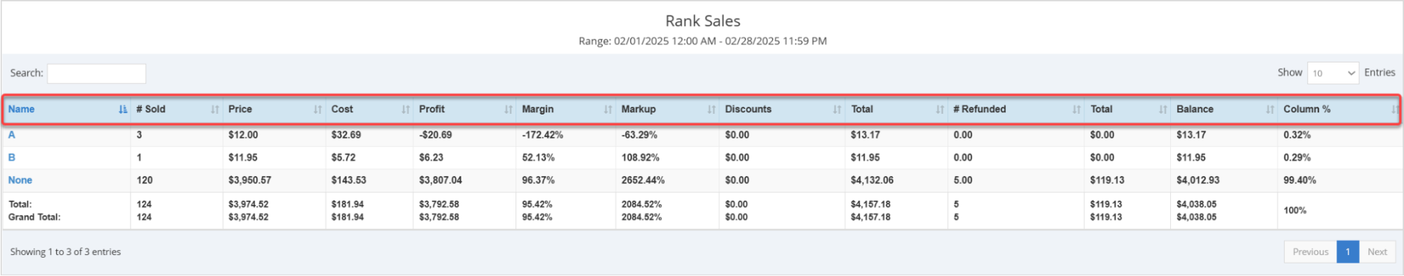Select balance cell $4,012.93
1404x276 pixels.
[x=1198, y=180]
